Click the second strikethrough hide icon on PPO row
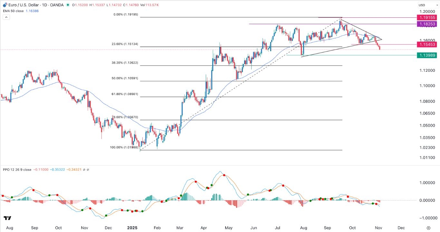440x232 pixels. (x=88, y=170)
